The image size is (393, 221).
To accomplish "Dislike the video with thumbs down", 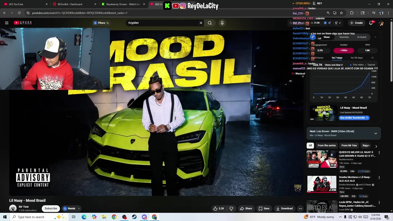I will (231, 208).
